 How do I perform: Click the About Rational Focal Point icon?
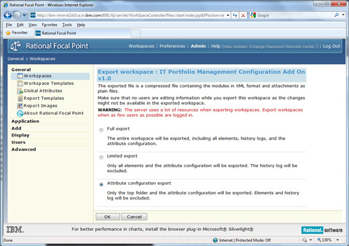(x=20, y=113)
